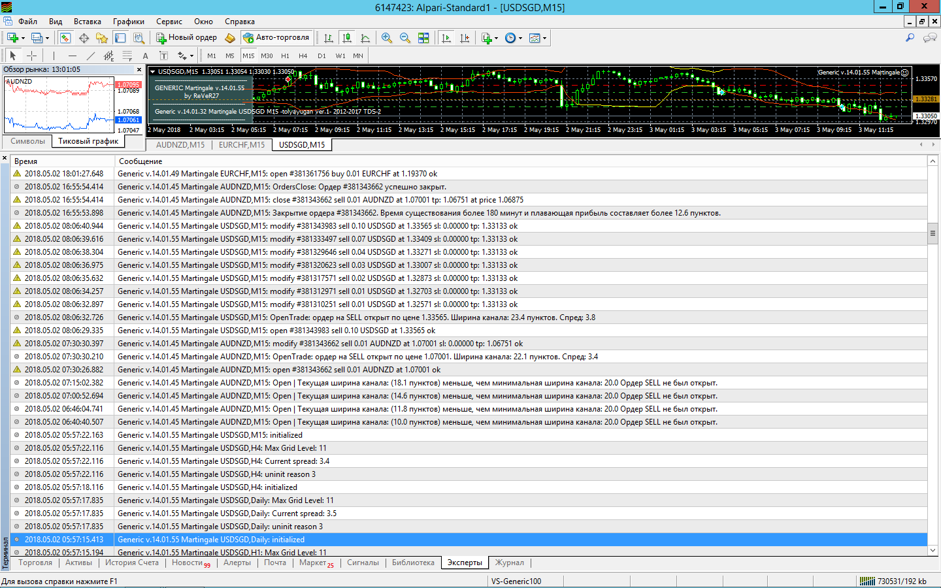Select the Fibonacci Retracement tool
Viewport: 941px width, 588px height.
coord(127,56)
